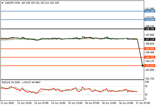Select the thick black 108.700 horizontal line
This screenshot has width=156, height=106.
(x=72, y=29)
